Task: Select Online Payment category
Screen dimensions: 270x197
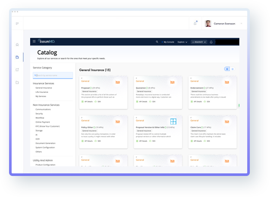Action: (43, 122)
